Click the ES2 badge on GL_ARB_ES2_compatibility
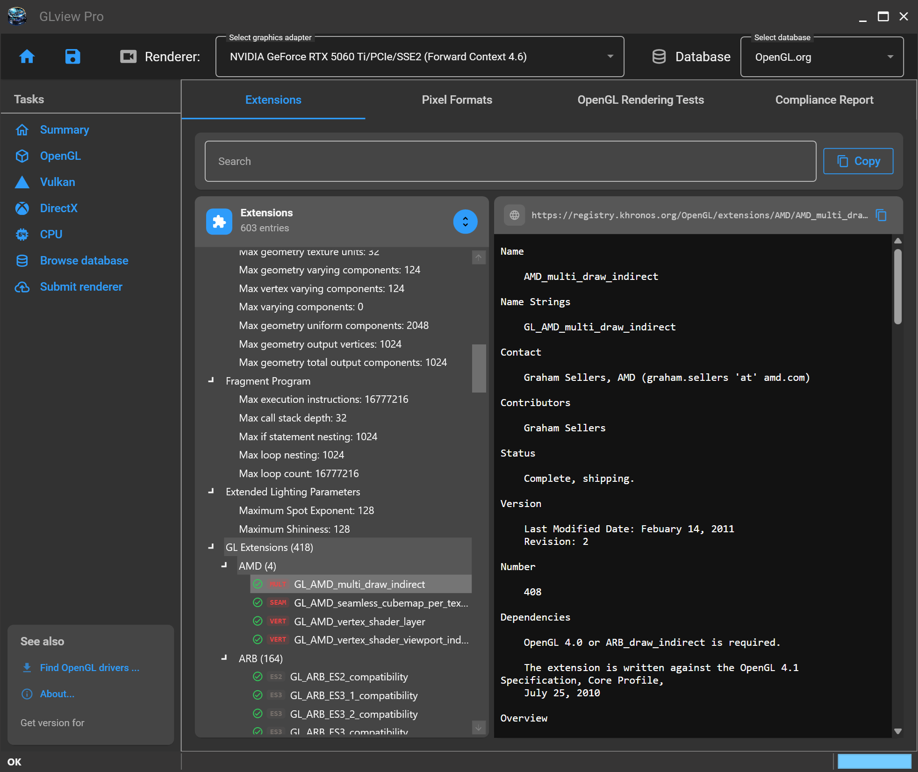This screenshot has height=772, width=918. click(x=276, y=677)
